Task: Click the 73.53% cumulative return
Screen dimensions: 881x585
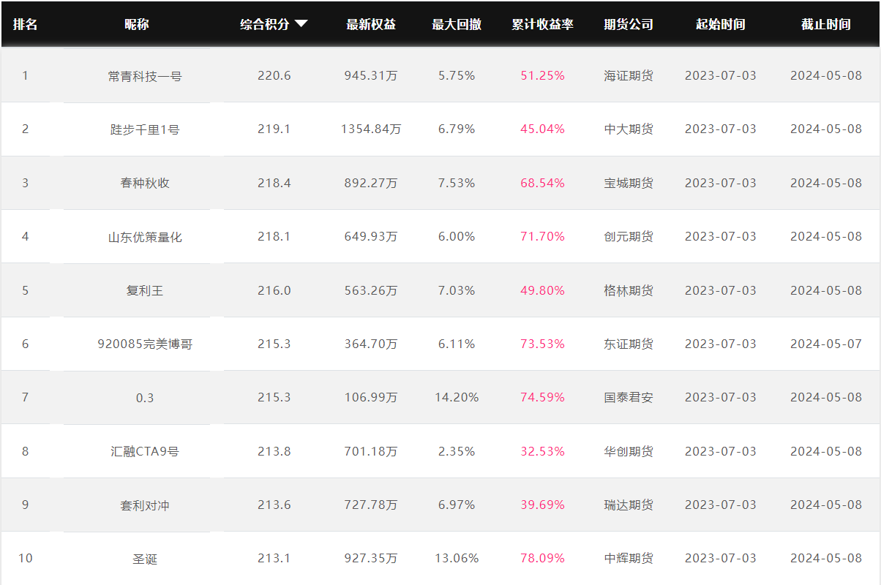Action: tap(543, 344)
